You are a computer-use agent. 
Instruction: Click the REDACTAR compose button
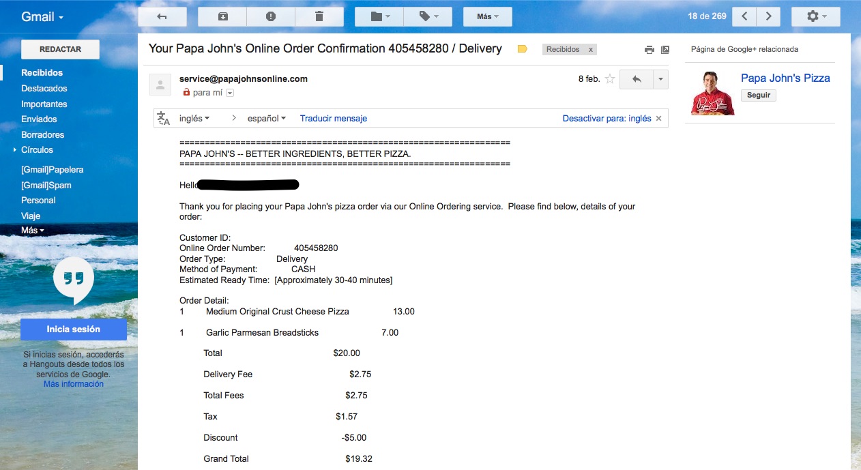[x=61, y=50]
